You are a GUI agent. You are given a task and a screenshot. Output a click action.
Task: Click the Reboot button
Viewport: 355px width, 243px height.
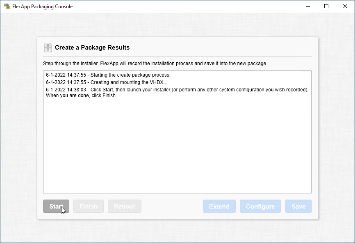click(125, 206)
